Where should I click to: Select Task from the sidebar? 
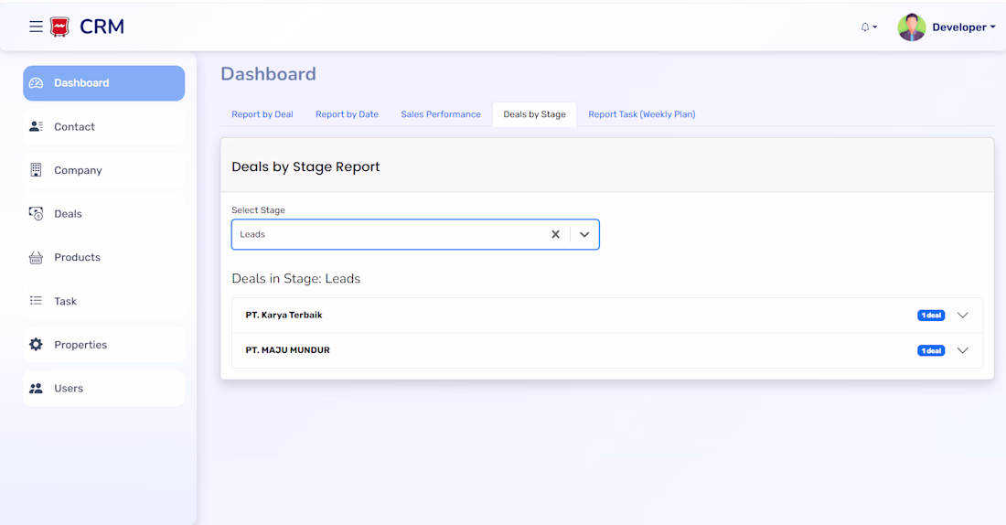coord(104,301)
